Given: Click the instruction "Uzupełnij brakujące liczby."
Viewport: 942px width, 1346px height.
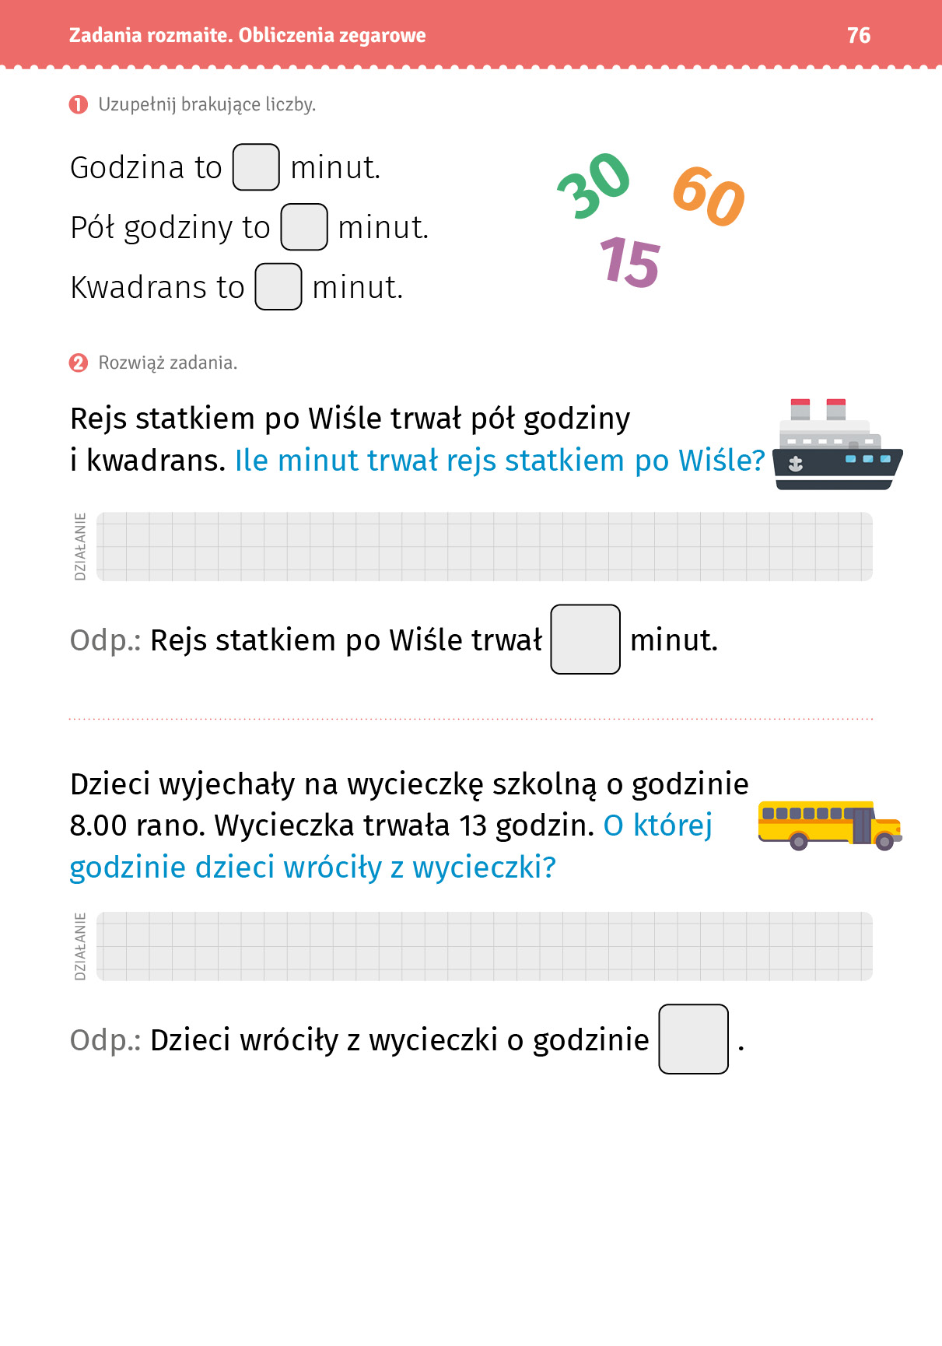Looking at the screenshot, I should pyautogui.click(x=207, y=104).
